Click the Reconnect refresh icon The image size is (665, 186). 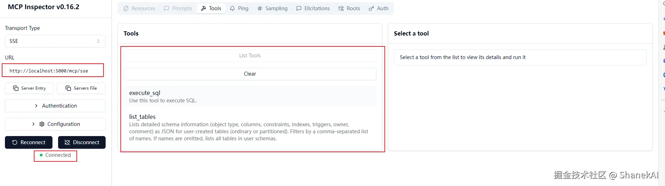(15, 142)
